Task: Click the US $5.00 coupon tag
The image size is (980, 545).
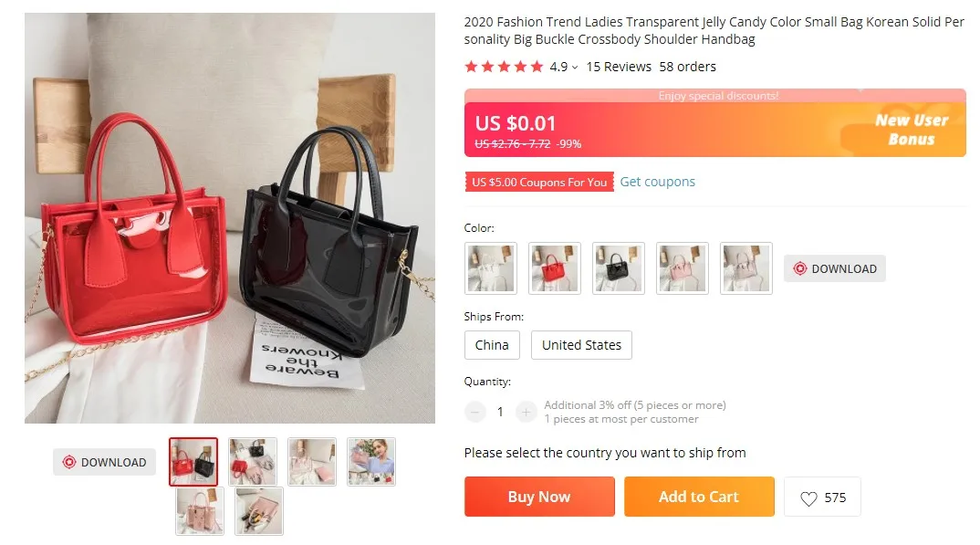Action: click(539, 182)
